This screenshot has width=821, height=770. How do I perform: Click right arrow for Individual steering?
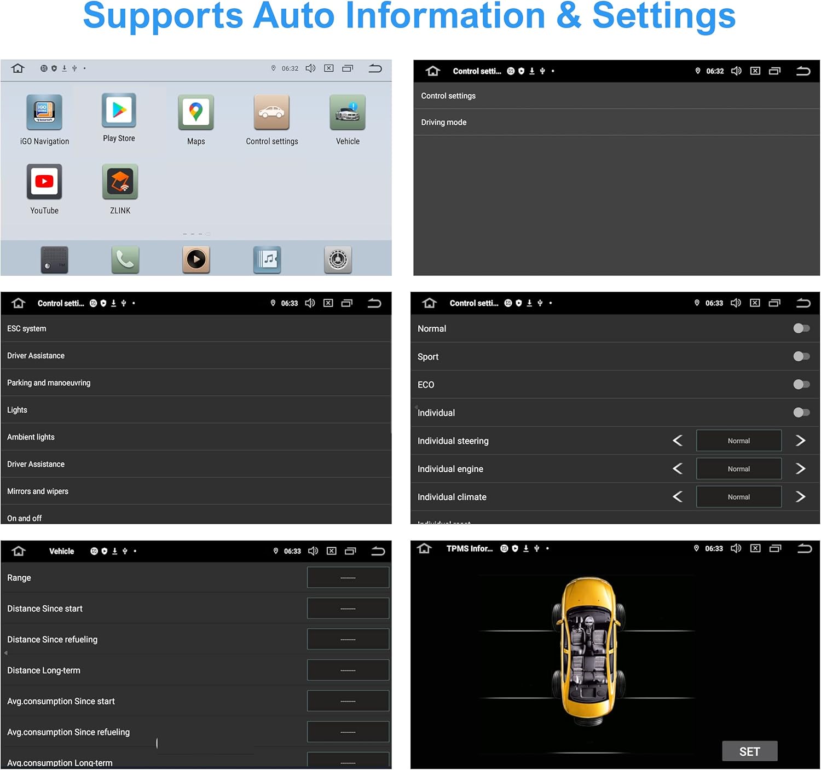(x=800, y=441)
